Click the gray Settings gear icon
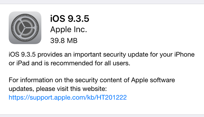 [25, 28]
